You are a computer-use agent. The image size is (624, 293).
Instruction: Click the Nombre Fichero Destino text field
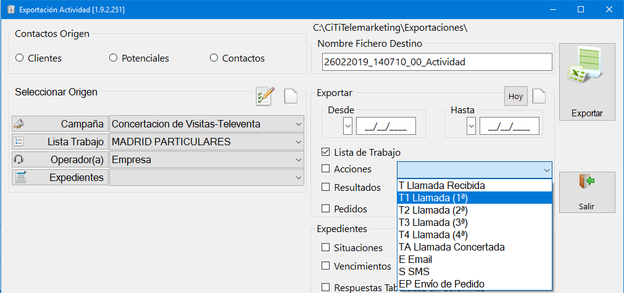pos(437,62)
